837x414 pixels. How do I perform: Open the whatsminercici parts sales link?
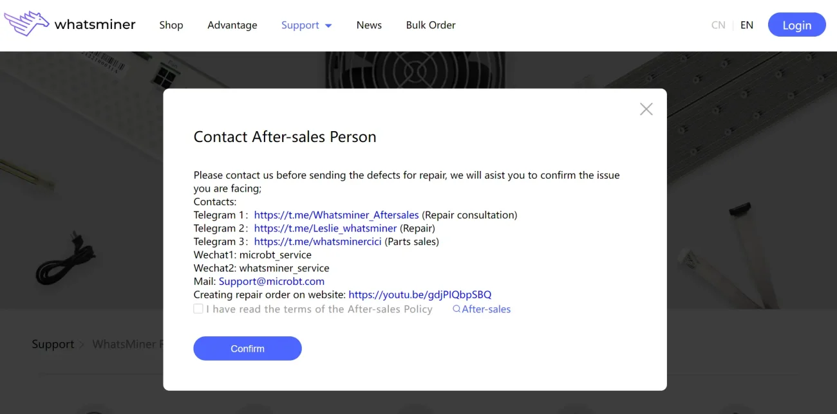317,242
